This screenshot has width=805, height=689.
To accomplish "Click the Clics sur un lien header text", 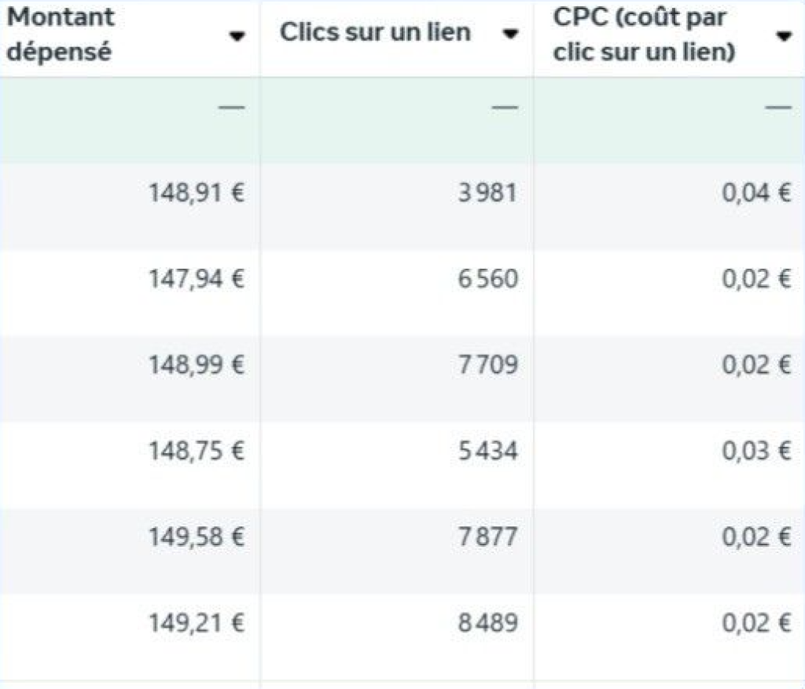I will coord(376,33).
